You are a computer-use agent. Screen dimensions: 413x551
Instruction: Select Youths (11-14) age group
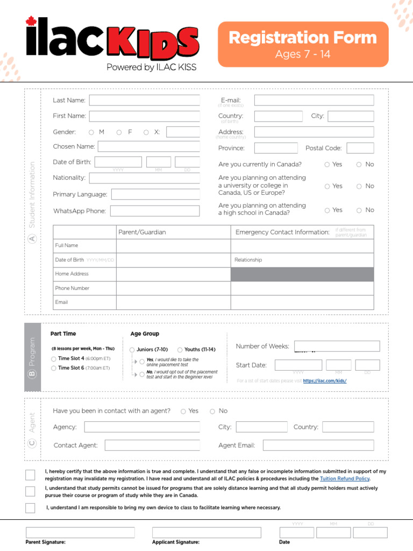pyautogui.click(x=180, y=350)
